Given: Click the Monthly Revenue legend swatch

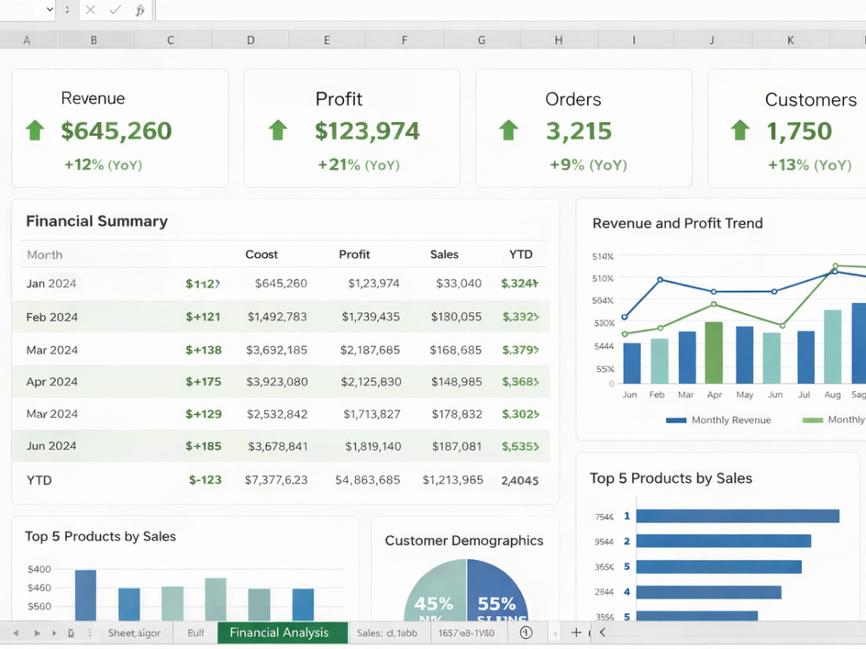Looking at the screenshot, I should pyautogui.click(x=675, y=421).
